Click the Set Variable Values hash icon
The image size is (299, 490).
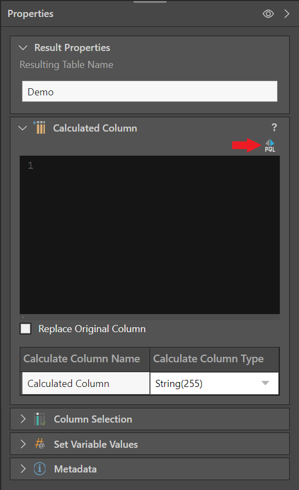39,444
